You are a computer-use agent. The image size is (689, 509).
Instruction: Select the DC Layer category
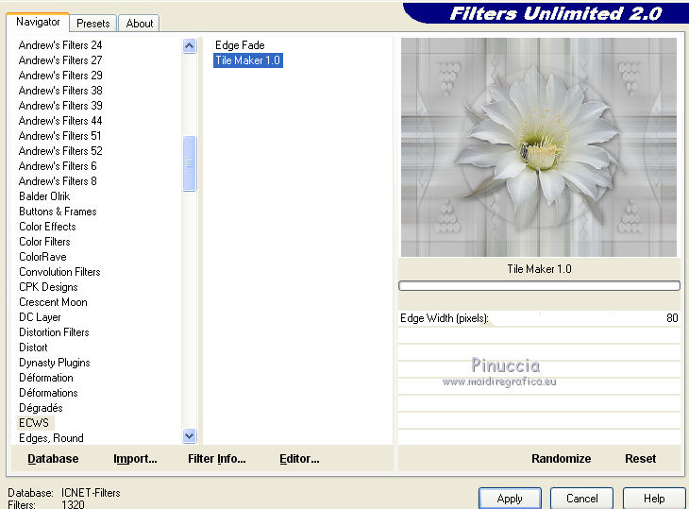pos(40,317)
